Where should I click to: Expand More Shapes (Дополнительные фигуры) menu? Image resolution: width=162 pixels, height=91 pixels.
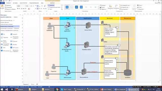[x=7, y=20]
